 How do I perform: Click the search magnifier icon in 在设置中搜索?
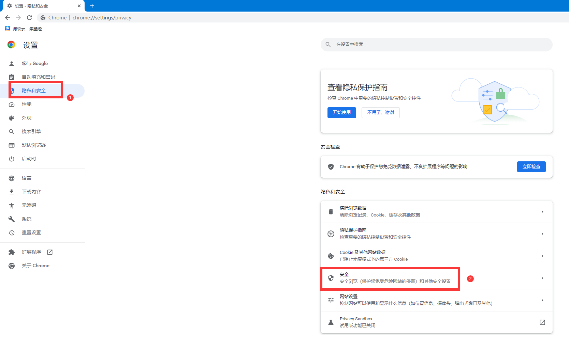coord(328,45)
